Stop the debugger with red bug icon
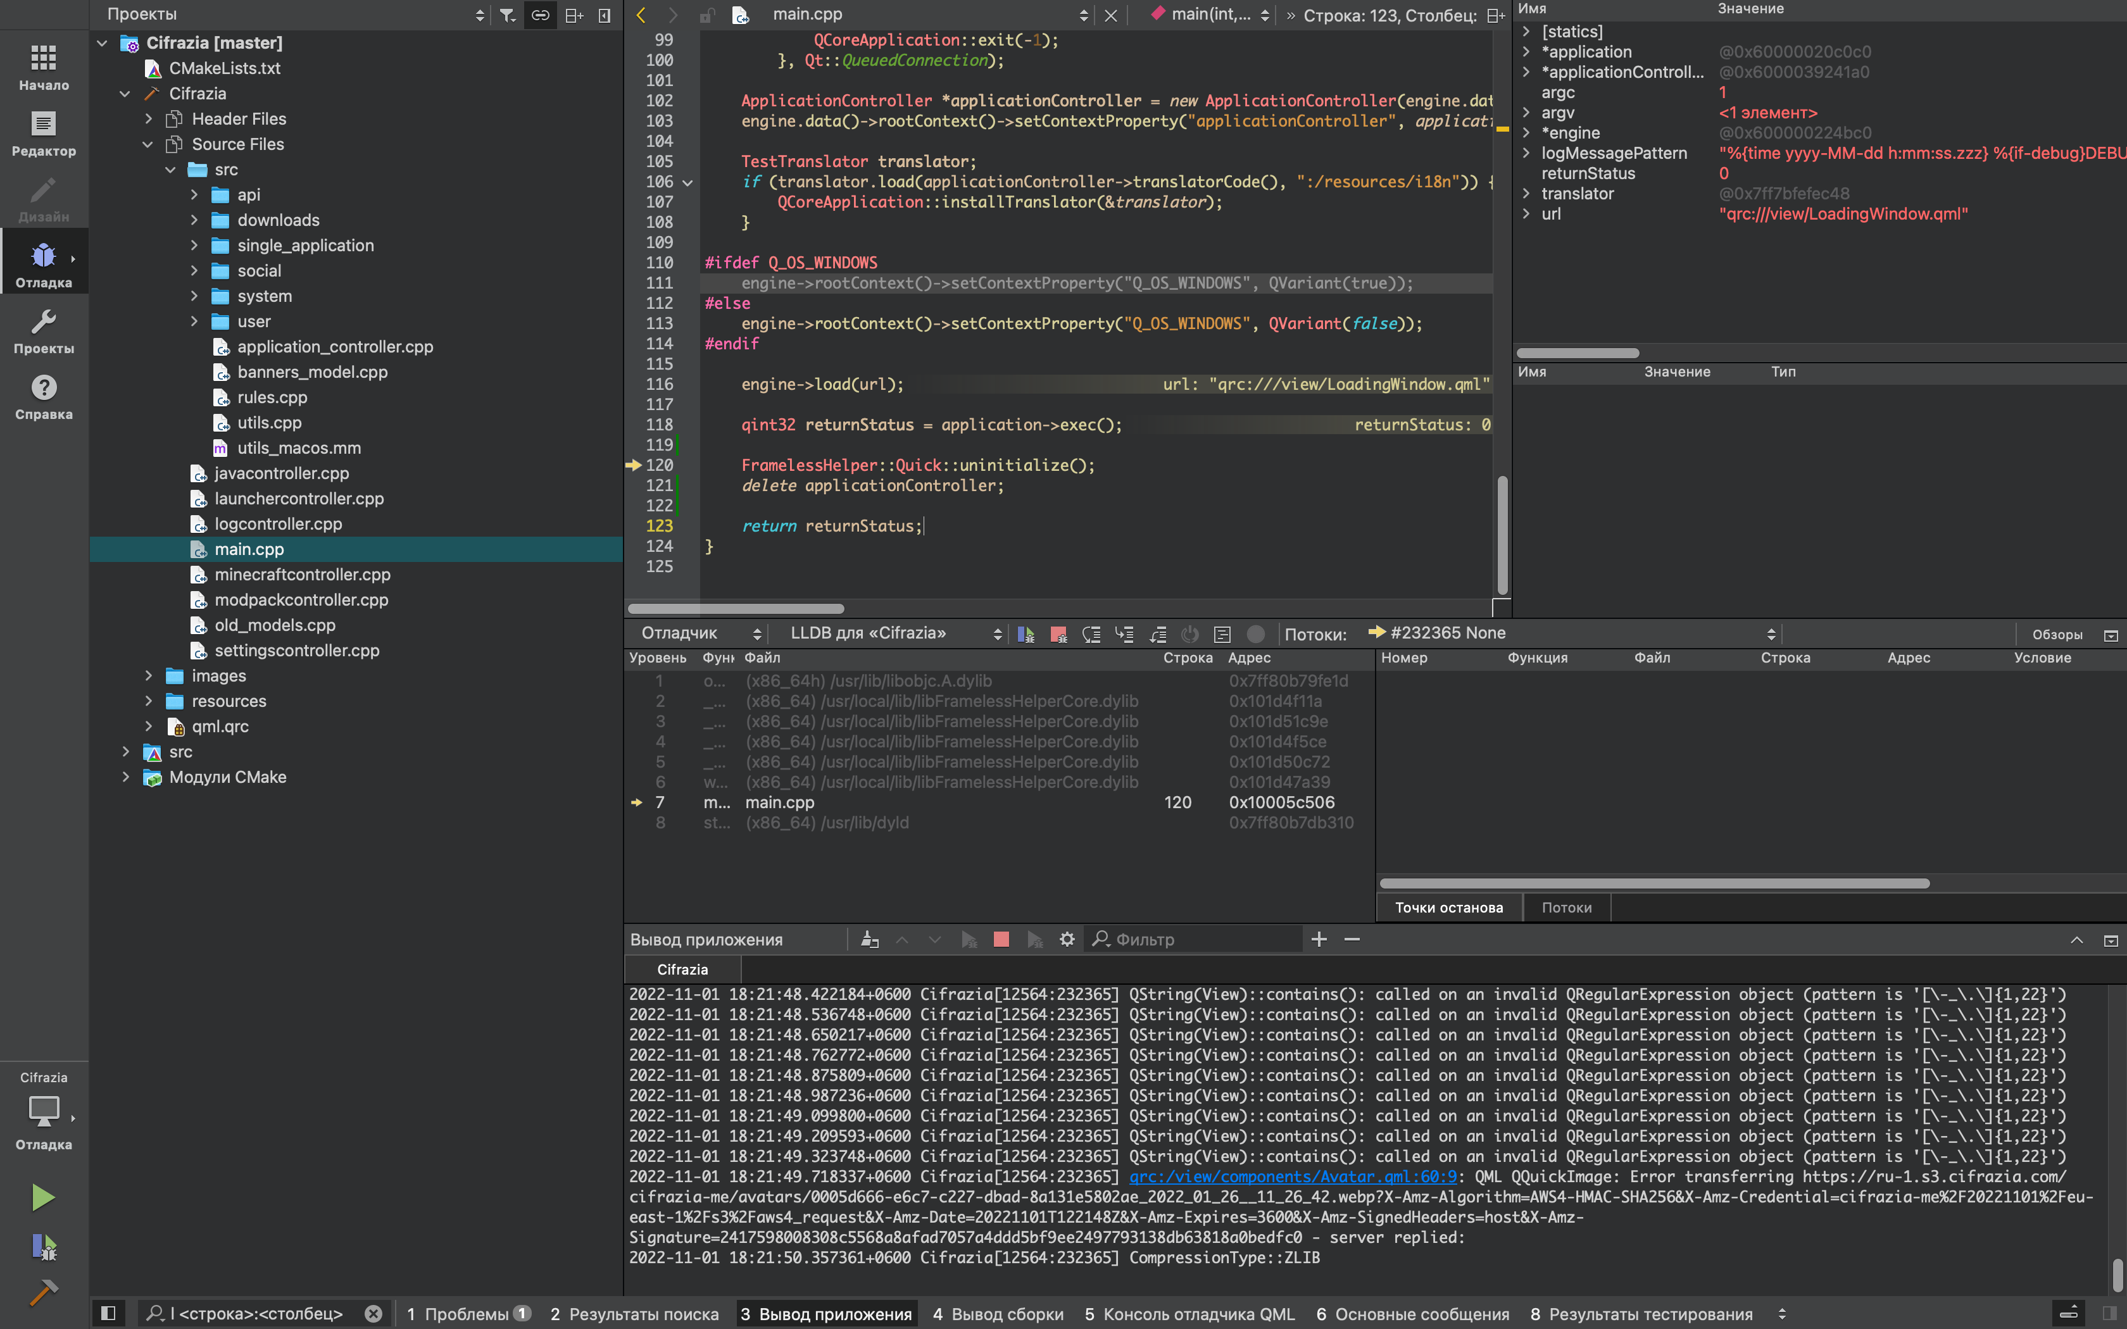Screen dimensions: 2127x1329 [1058, 633]
